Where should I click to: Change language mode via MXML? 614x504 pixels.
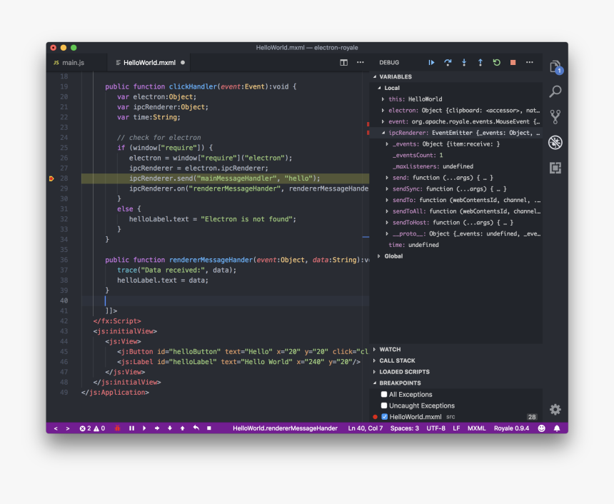[476, 428]
